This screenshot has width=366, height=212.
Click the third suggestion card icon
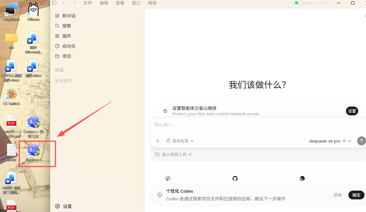click(x=302, y=179)
